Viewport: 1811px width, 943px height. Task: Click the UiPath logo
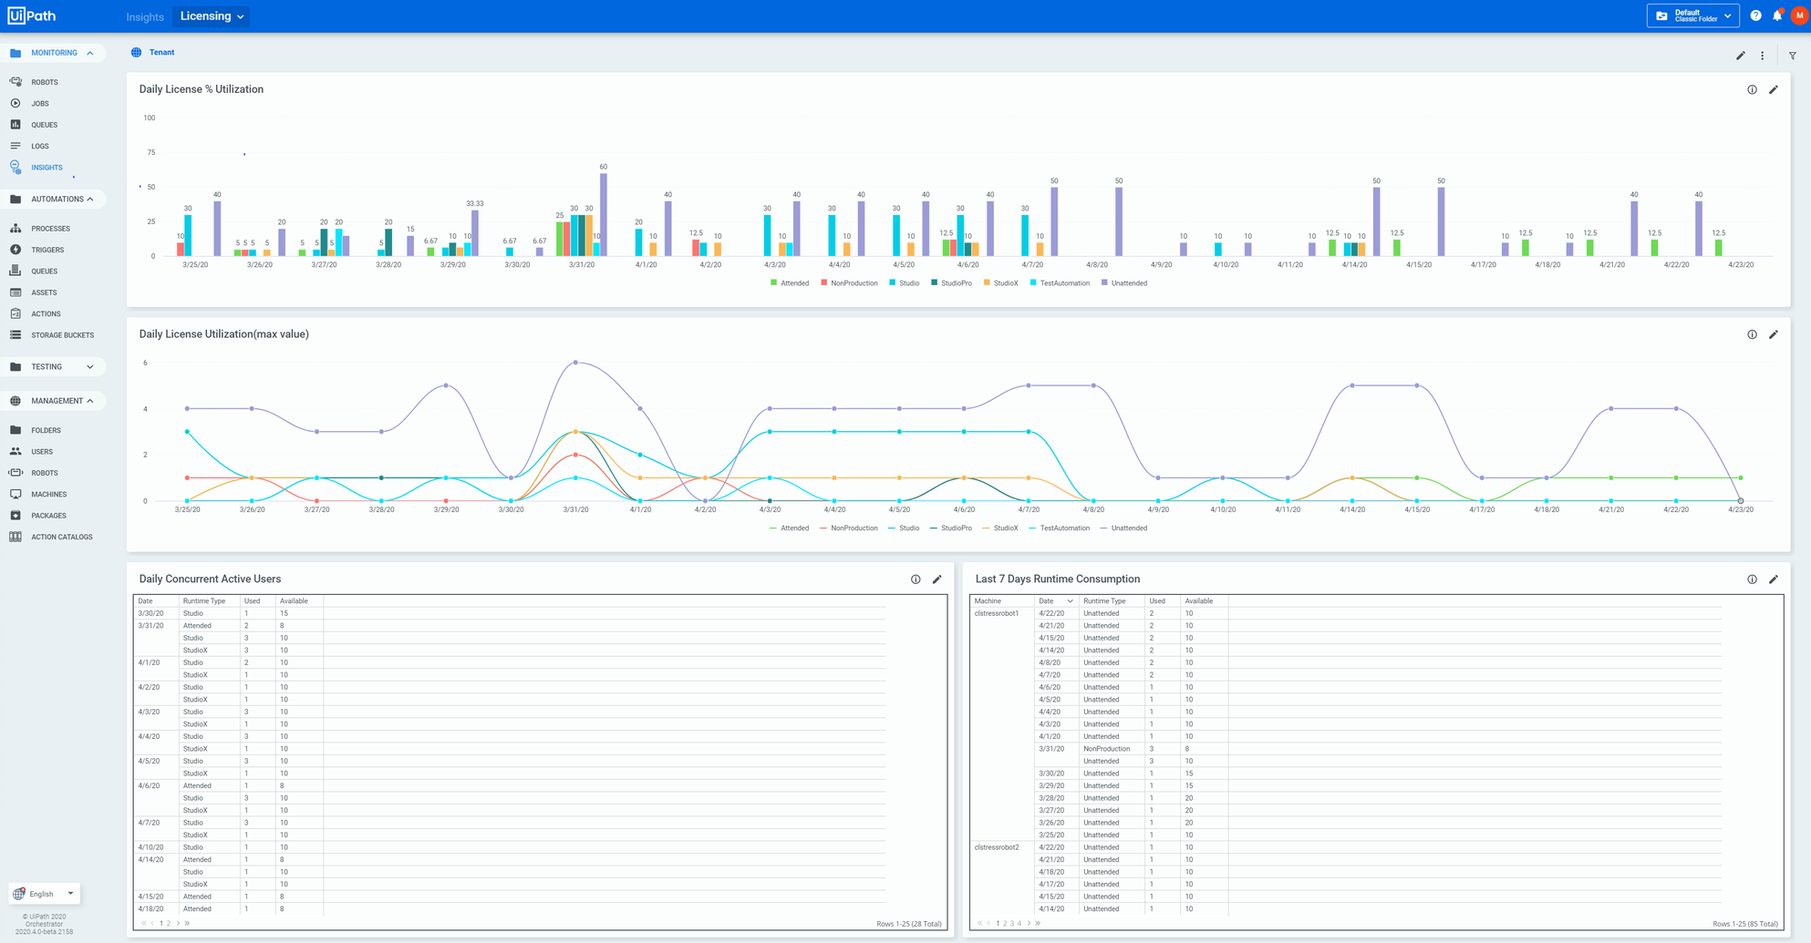tap(32, 15)
